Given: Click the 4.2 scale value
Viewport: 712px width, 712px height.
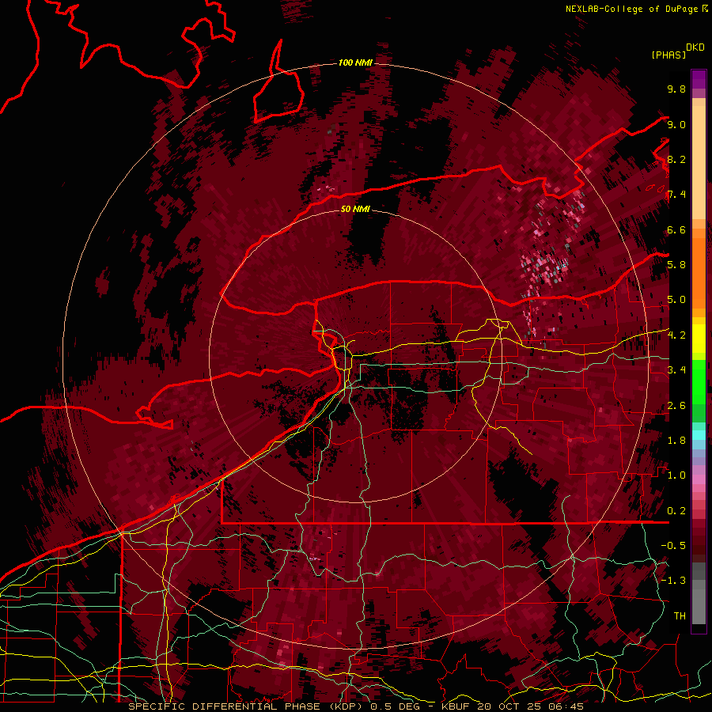Looking at the screenshot, I should click(x=676, y=335).
